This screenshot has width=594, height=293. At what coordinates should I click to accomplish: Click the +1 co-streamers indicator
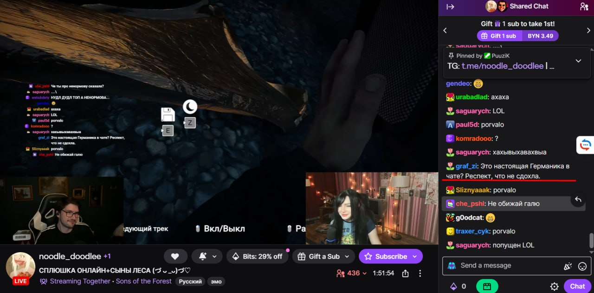[107, 256]
